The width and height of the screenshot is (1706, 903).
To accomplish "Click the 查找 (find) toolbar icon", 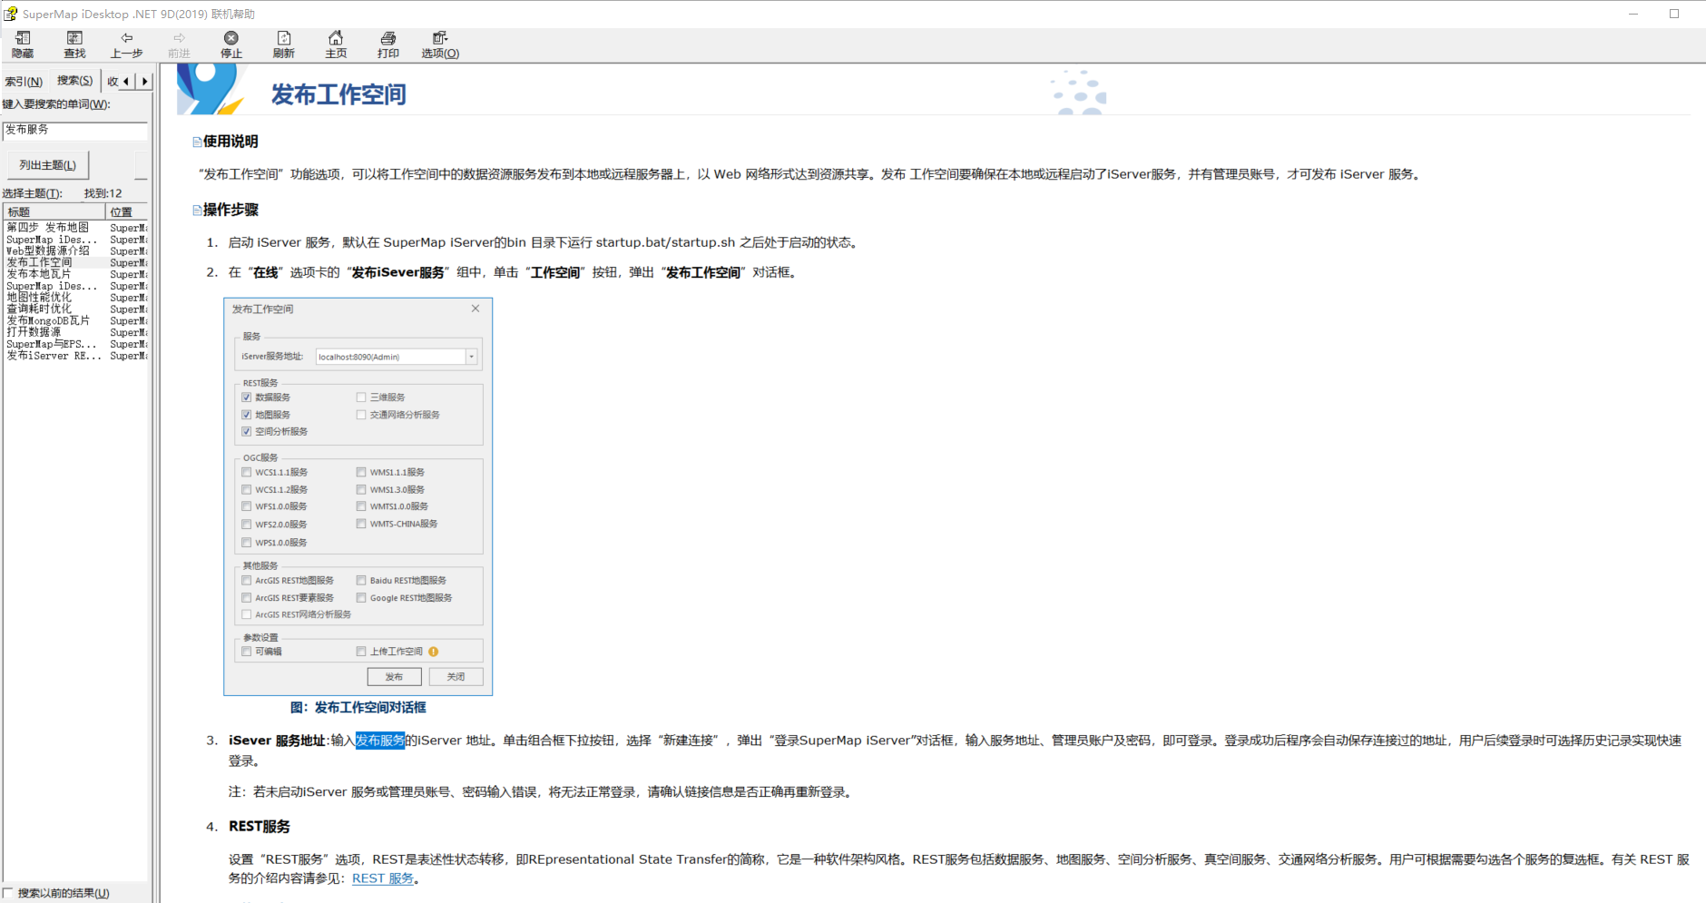I will 74,38.
